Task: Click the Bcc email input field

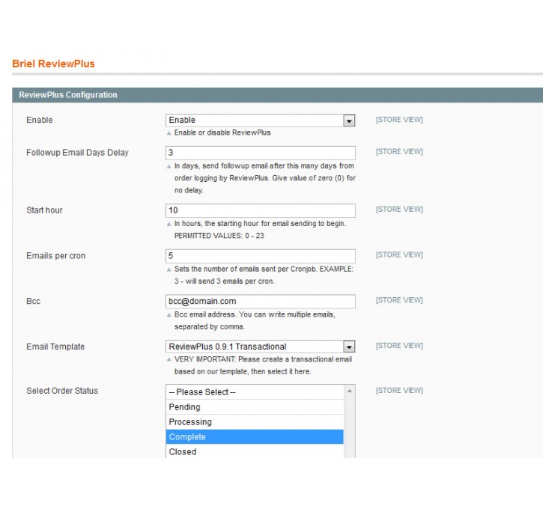Action: (x=261, y=302)
